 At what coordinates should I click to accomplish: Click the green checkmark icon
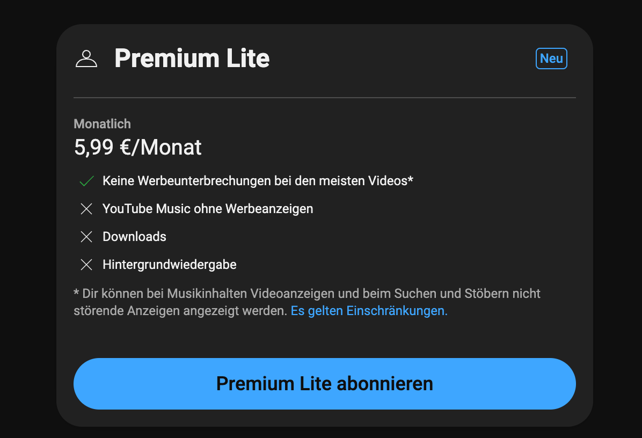coord(86,181)
